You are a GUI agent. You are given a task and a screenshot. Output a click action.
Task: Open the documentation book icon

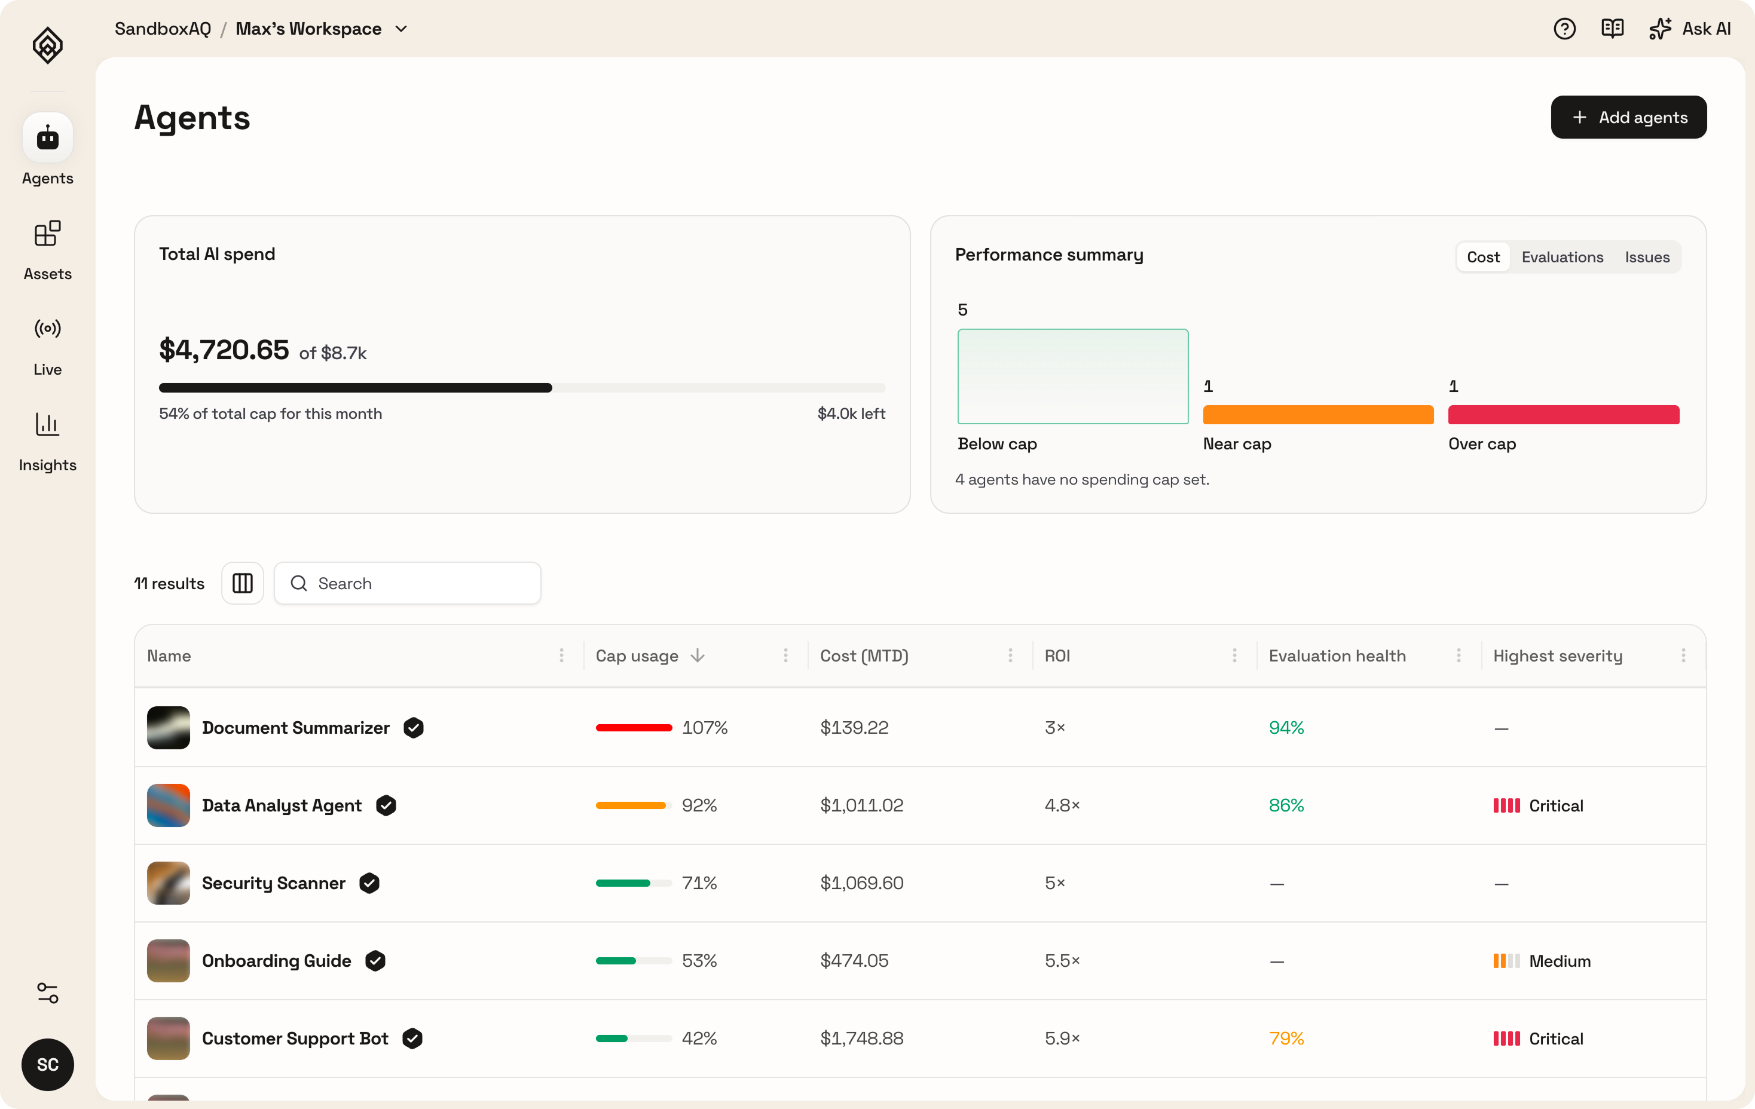tap(1612, 29)
